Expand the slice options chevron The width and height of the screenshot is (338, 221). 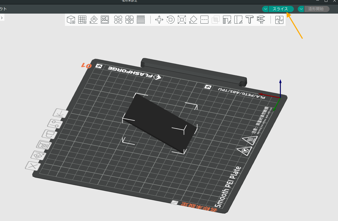click(265, 9)
